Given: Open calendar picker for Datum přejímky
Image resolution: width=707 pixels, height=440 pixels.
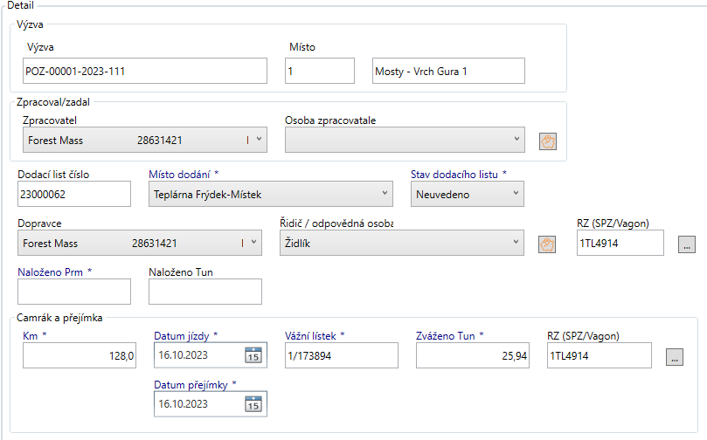Looking at the screenshot, I should (253, 403).
